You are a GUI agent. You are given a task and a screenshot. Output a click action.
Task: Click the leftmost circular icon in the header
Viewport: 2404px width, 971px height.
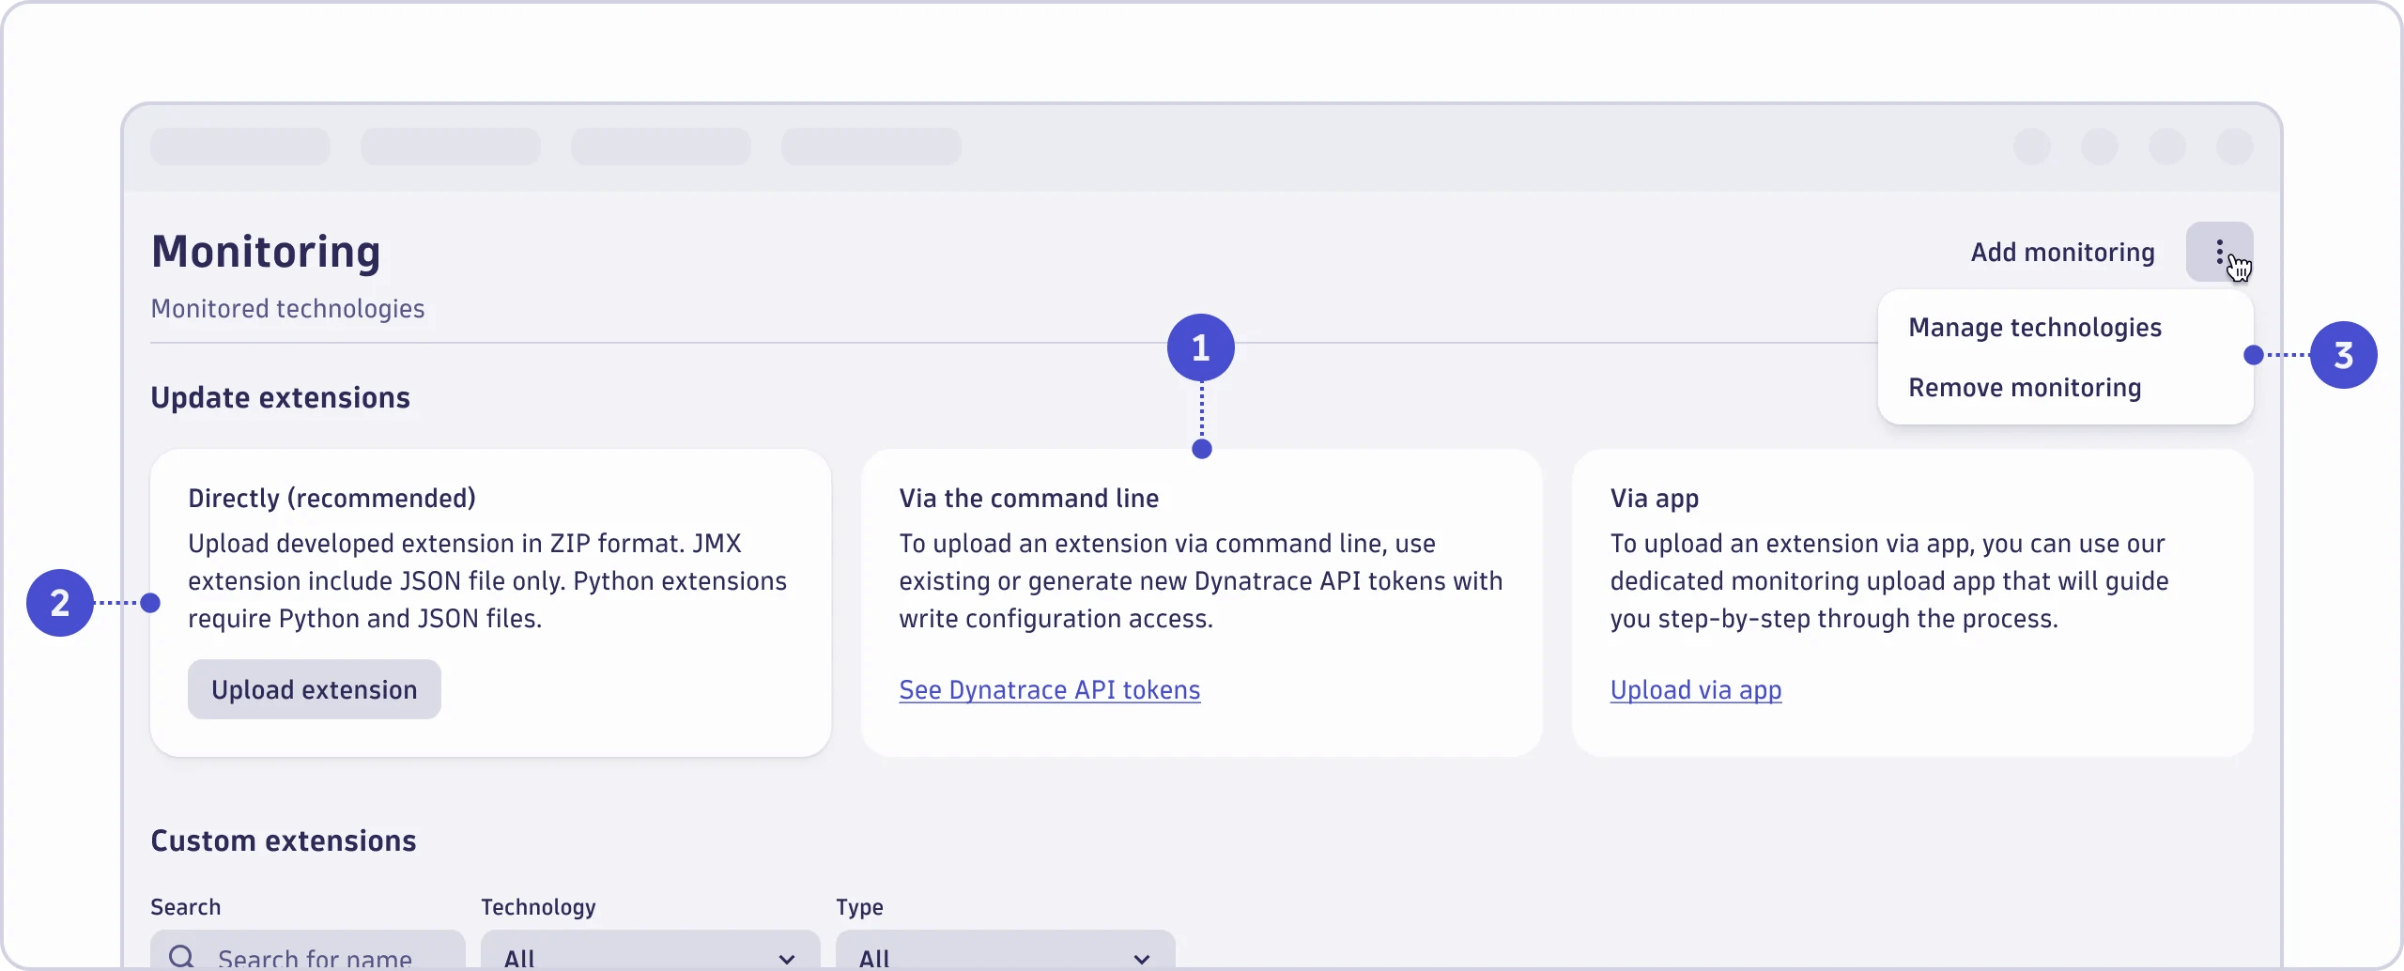click(2031, 147)
